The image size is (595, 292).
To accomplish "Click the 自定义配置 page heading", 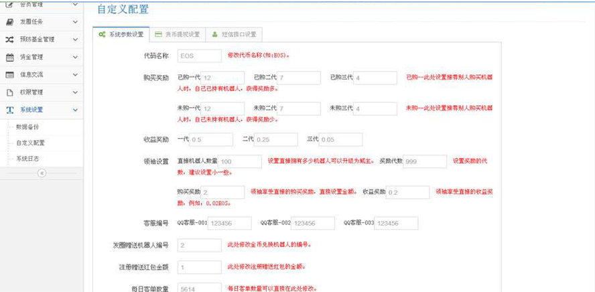I will [123, 10].
